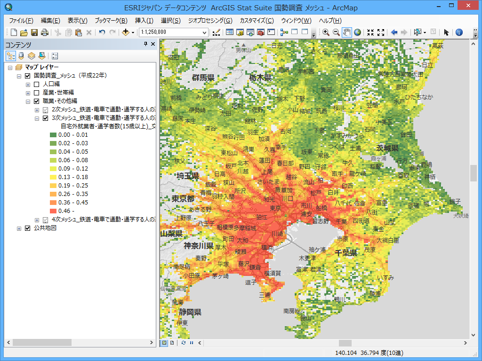Check the 産業・世帯編 layer group
Screen dimensions: 482x361
[36, 93]
